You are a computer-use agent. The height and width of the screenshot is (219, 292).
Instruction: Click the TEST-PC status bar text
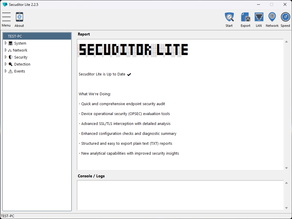[x=8, y=216]
